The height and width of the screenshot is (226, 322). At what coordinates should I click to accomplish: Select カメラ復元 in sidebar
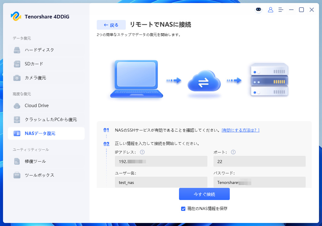[x=46, y=78]
